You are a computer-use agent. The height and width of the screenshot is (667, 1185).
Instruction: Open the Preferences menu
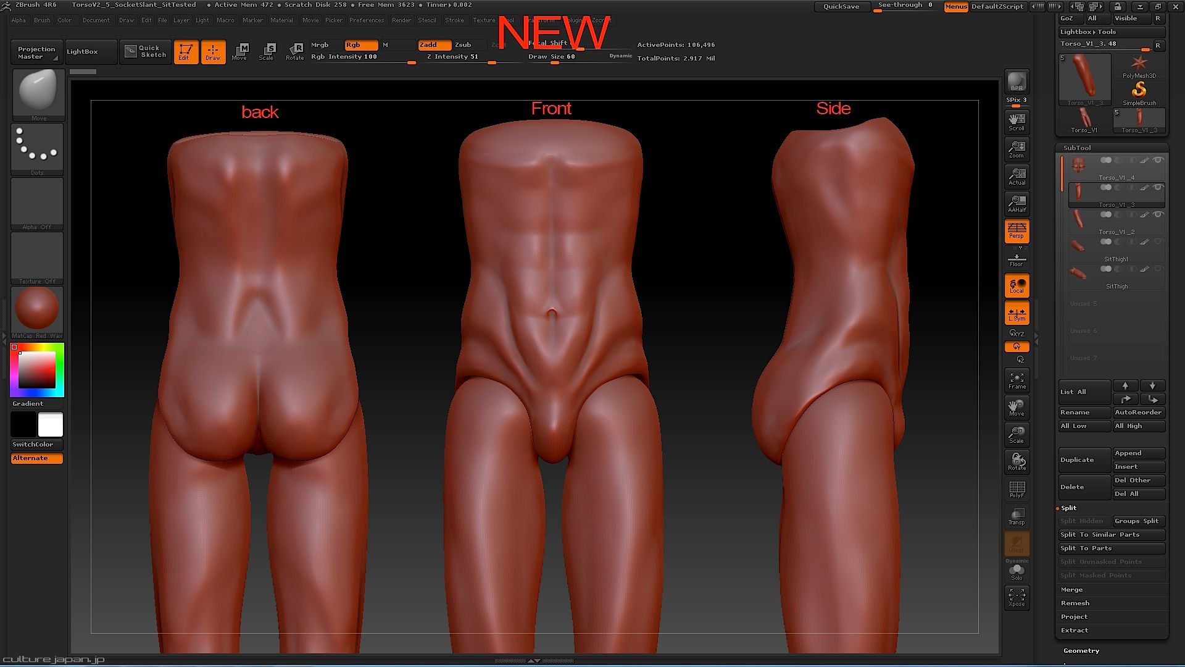point(366,20)
